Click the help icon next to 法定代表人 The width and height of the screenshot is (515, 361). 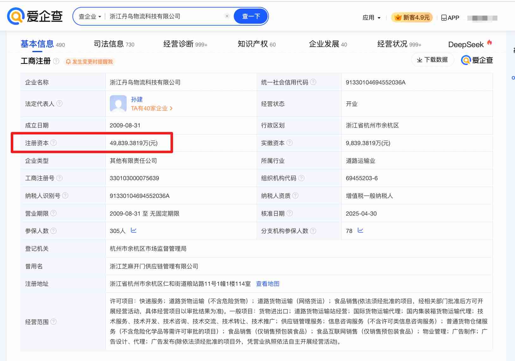point(59,104)
